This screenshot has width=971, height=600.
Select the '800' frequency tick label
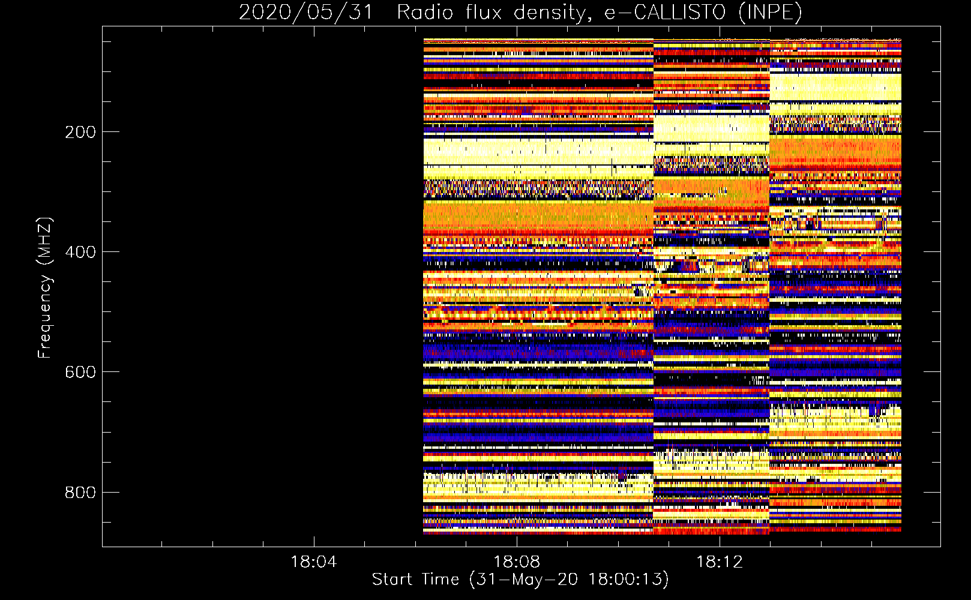click(80, 492)
